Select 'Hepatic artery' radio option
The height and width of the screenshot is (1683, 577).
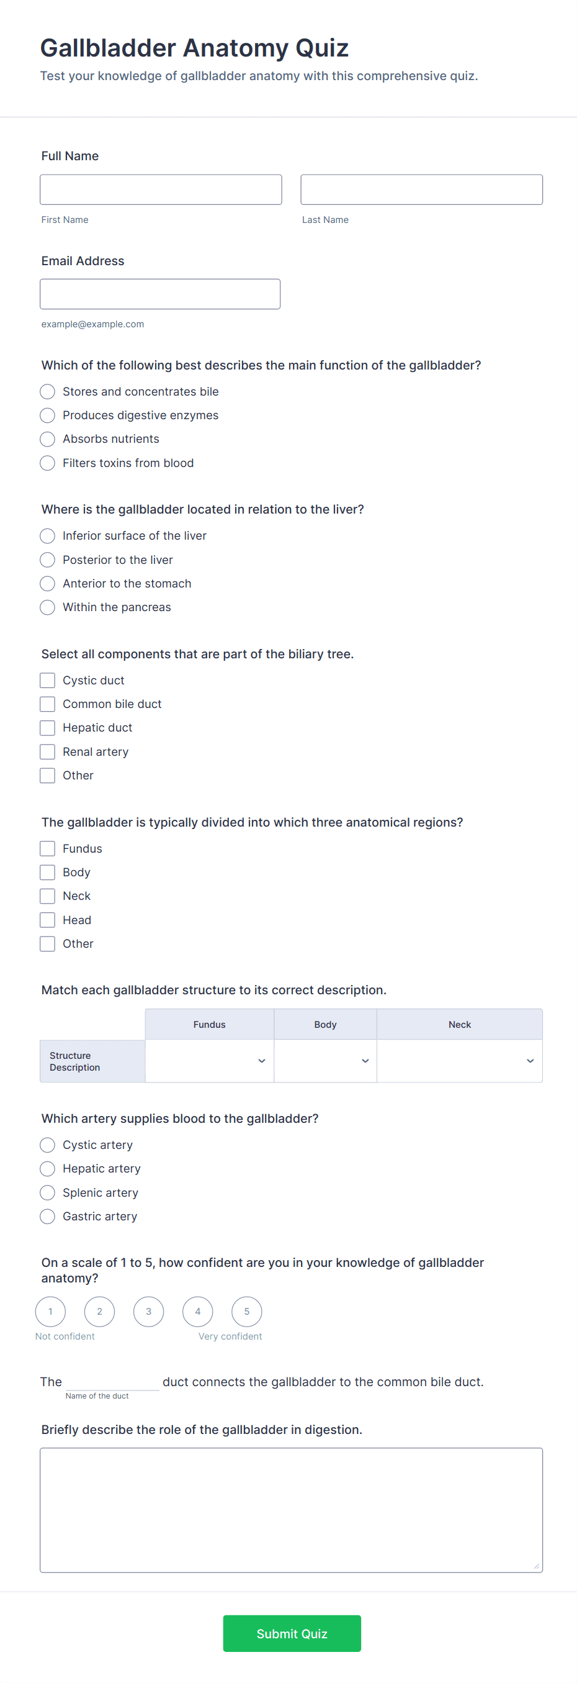(x=48, y=1168)
